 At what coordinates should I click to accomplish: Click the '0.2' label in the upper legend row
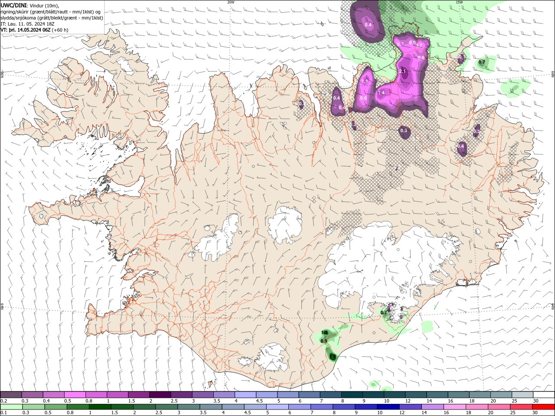(x=4, y=401)
